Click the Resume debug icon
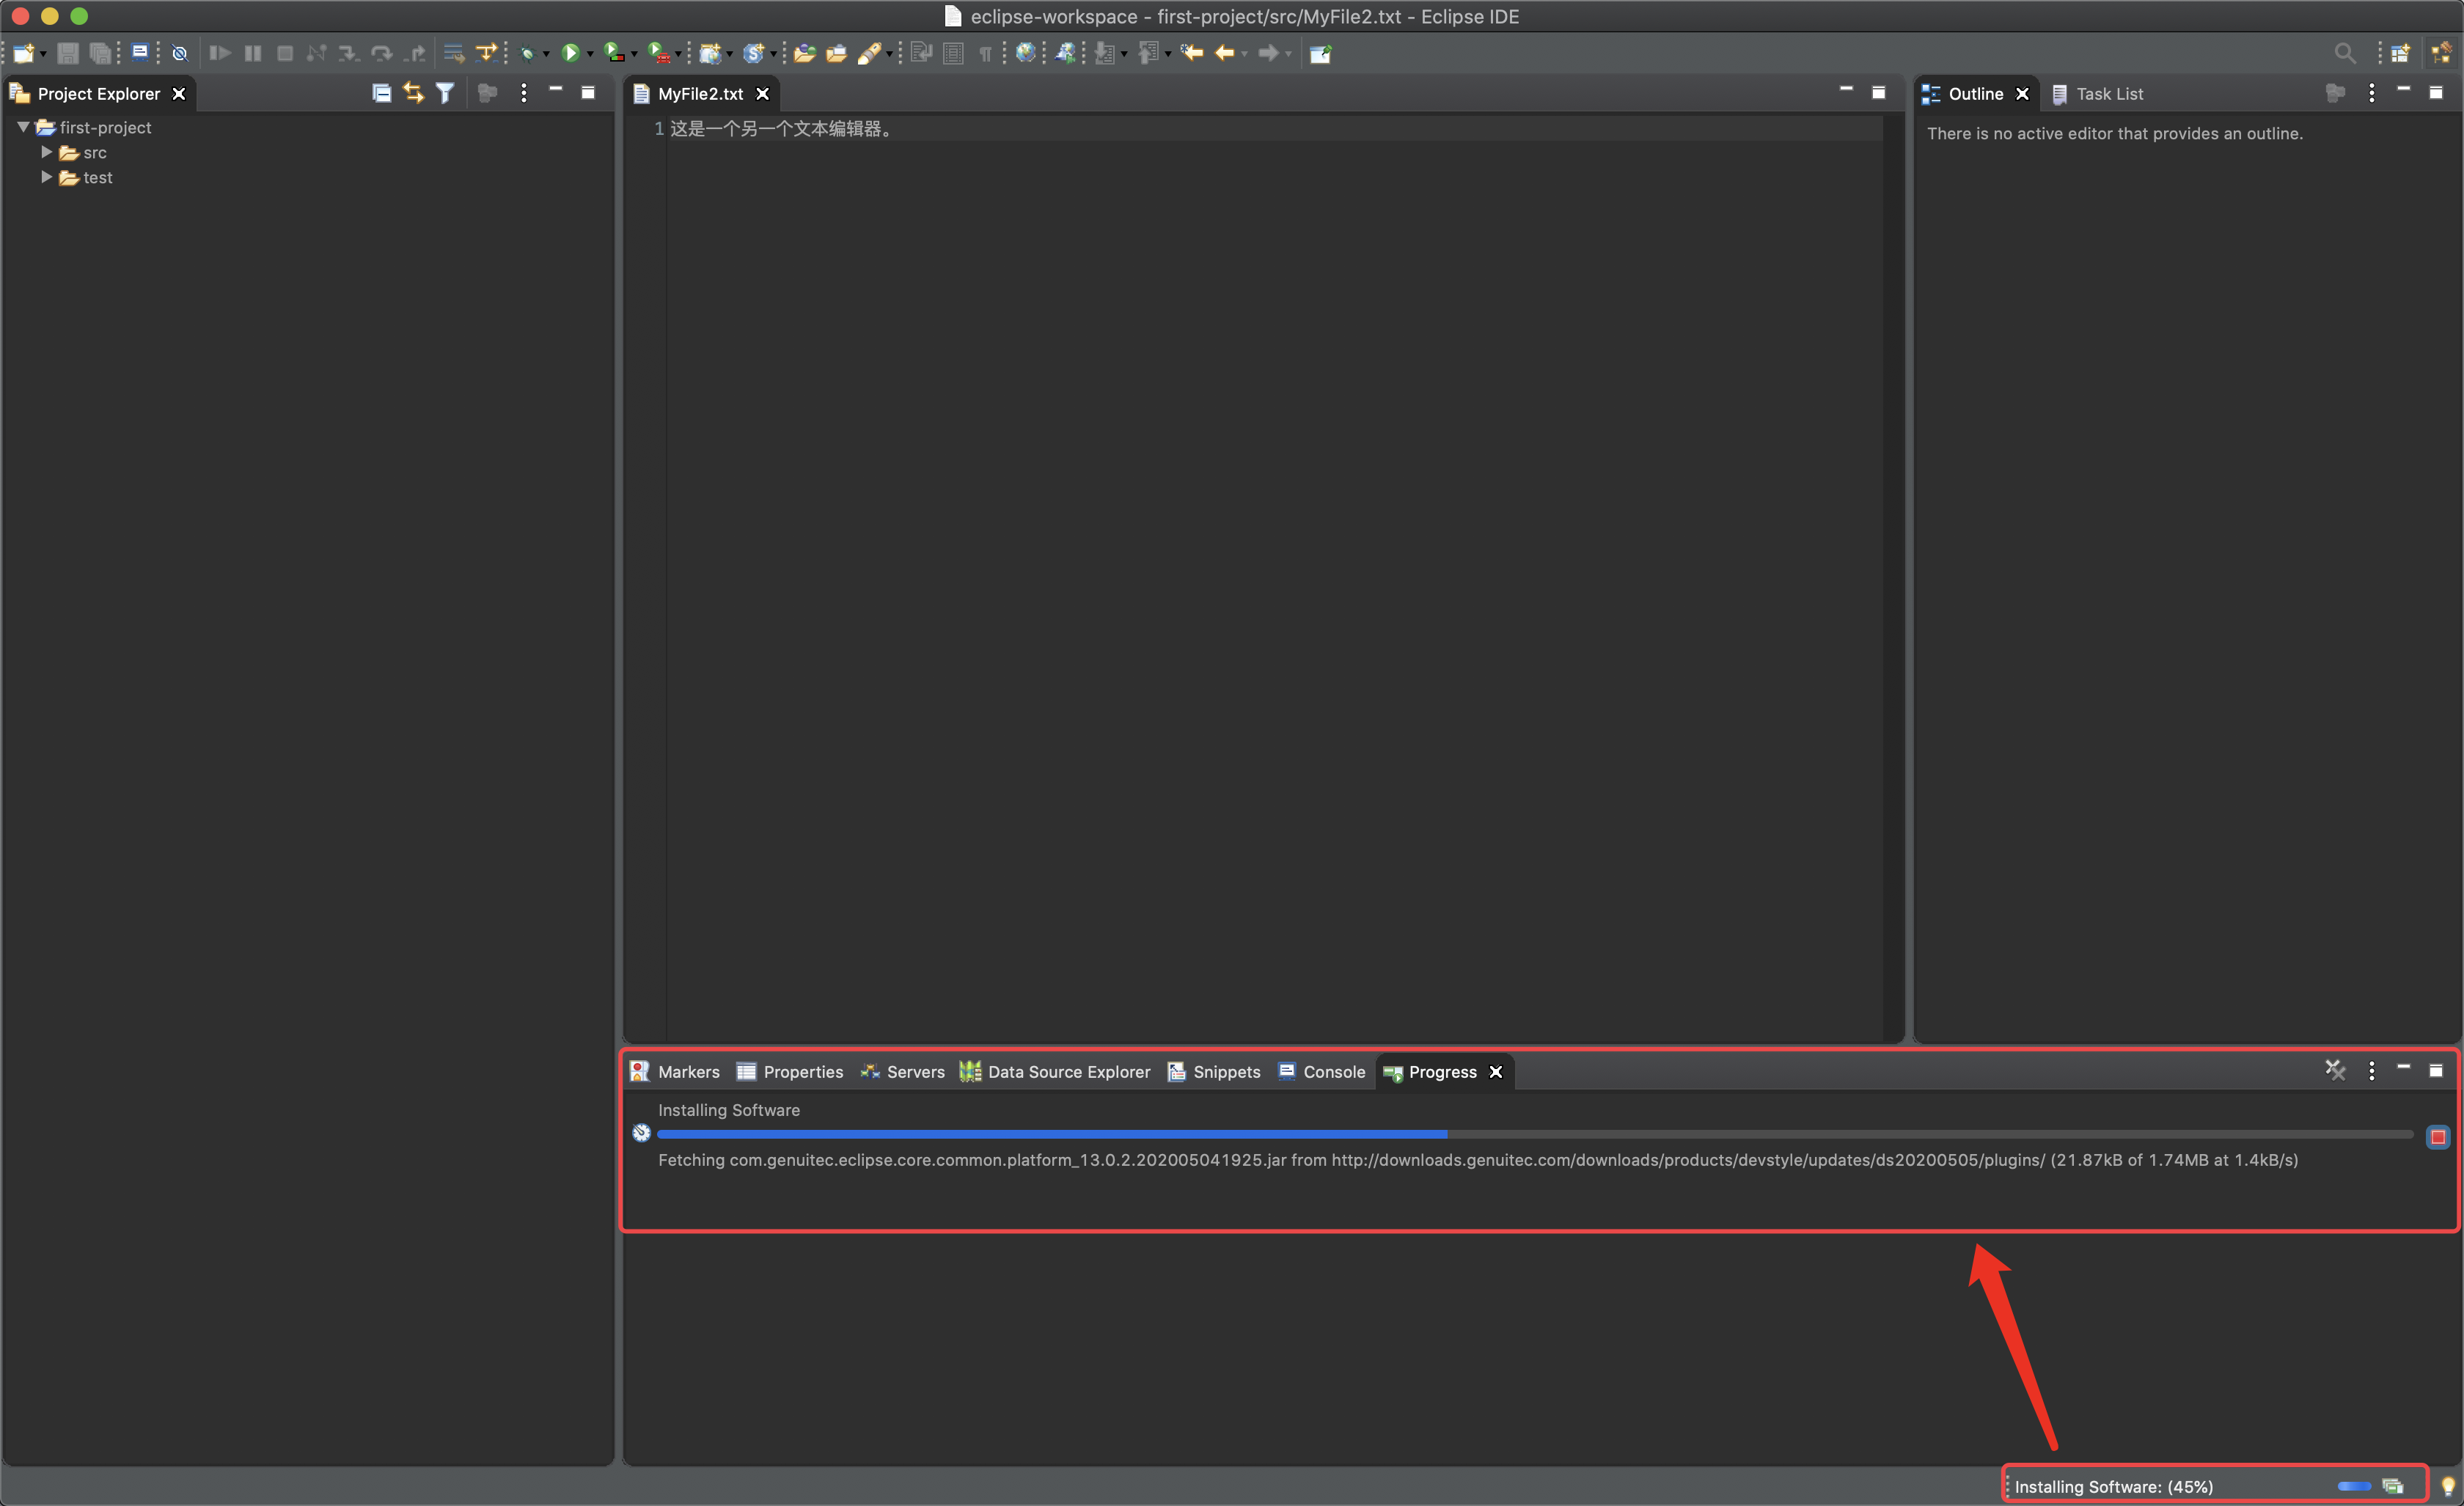 coord(220,53)
